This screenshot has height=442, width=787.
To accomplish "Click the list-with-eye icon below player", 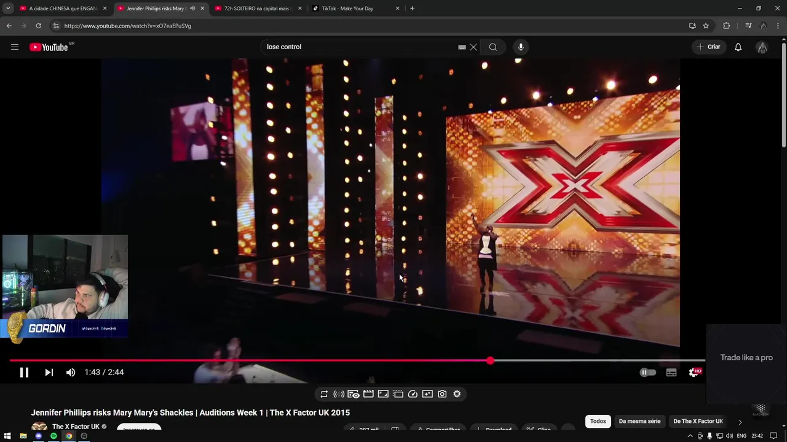I will [x=354, y=394].
